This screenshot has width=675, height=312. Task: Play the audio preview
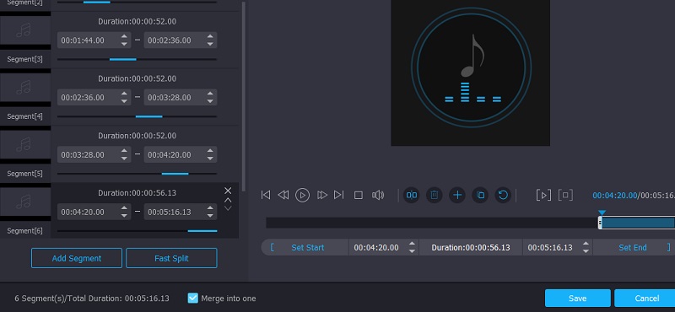coord(302,195)
